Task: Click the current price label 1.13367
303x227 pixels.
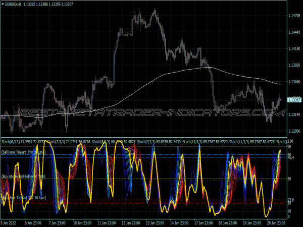Action: pyautogui.click(x=294, y=100)
